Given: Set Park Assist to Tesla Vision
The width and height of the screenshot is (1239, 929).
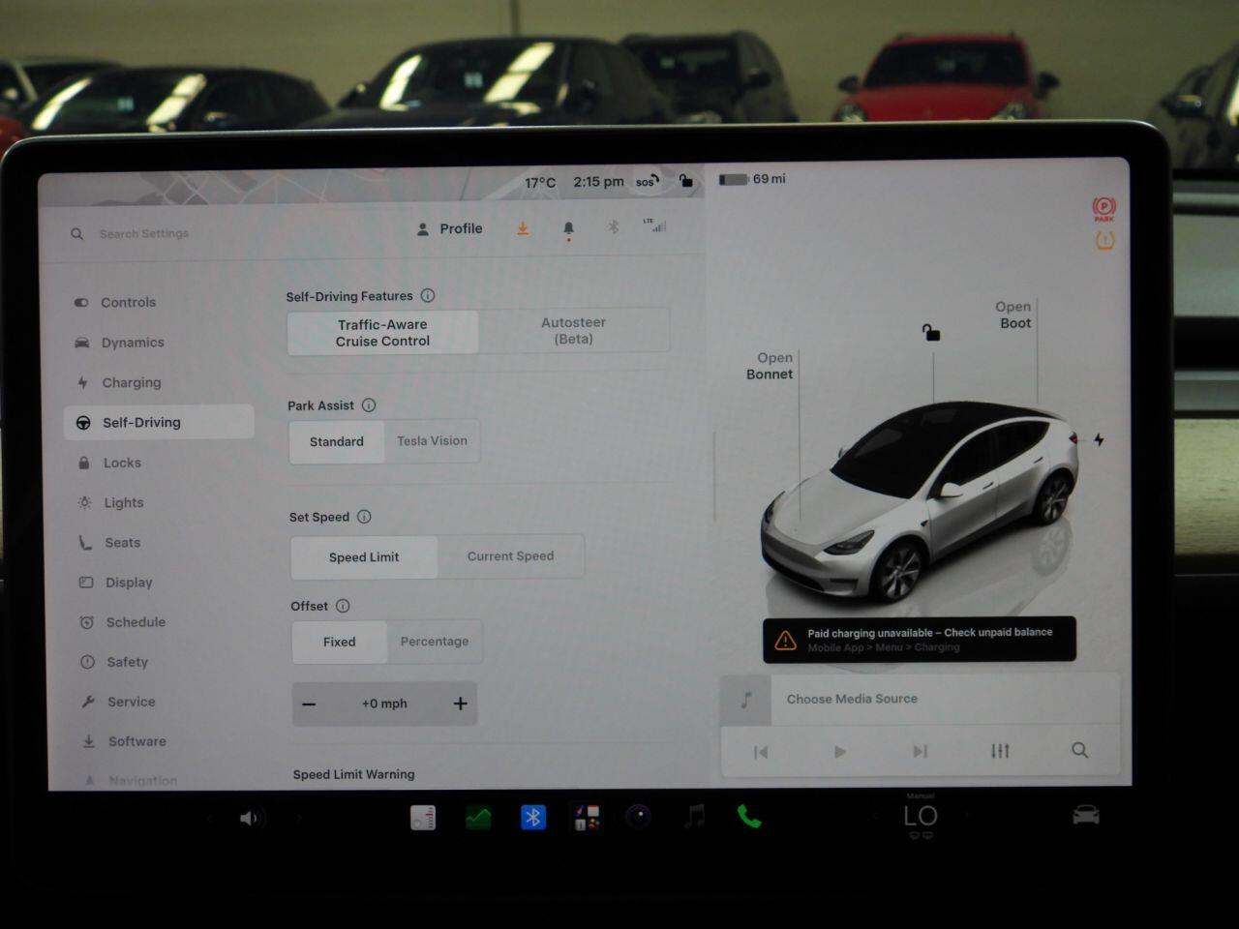Looking at the screenshot, I should 432,440.
